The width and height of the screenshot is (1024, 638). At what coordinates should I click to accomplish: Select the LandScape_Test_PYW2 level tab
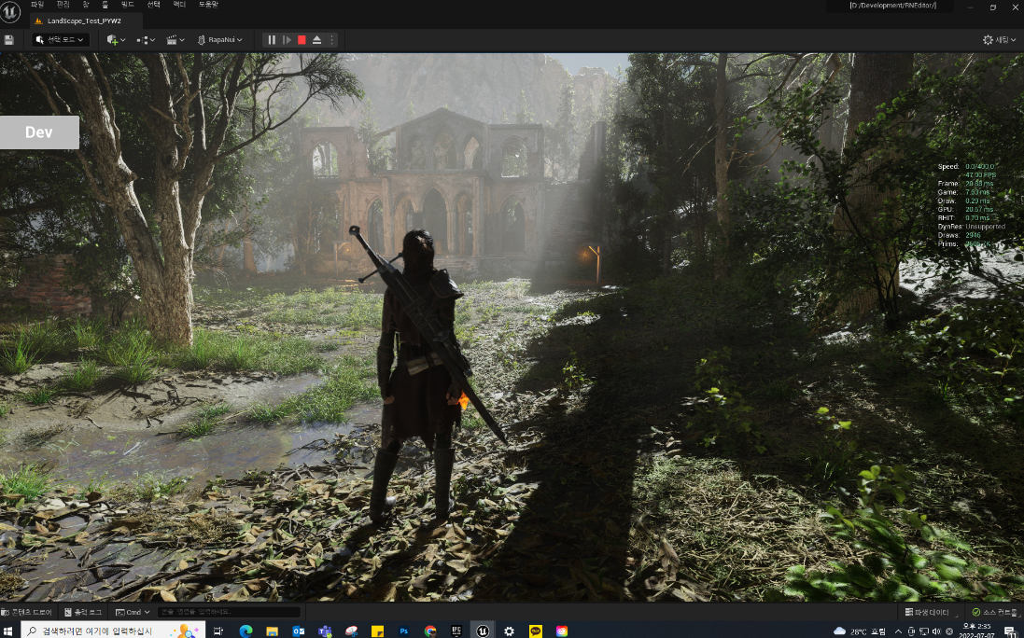[84, 21]
